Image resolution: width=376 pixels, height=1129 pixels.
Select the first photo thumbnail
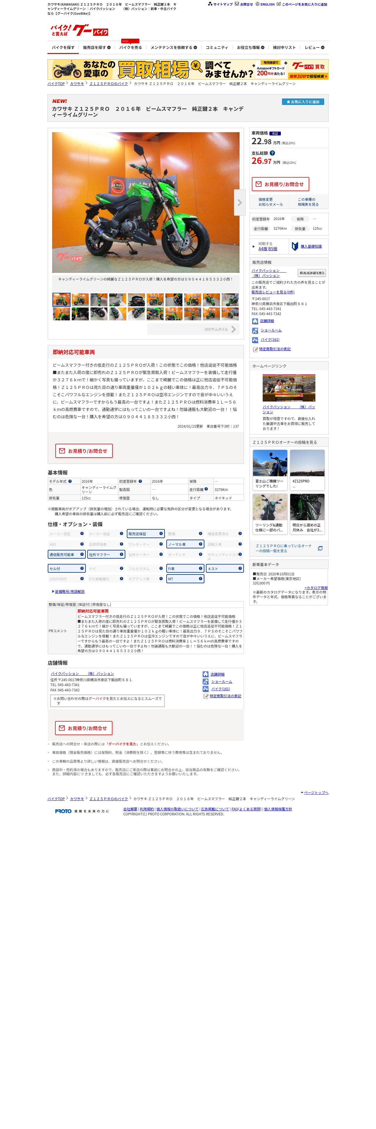click(x=61, y=299)
